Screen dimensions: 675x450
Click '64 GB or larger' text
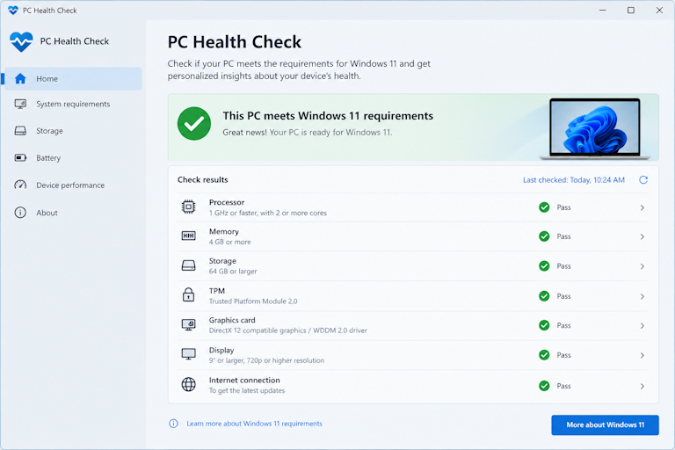click(x=233, y=272)
